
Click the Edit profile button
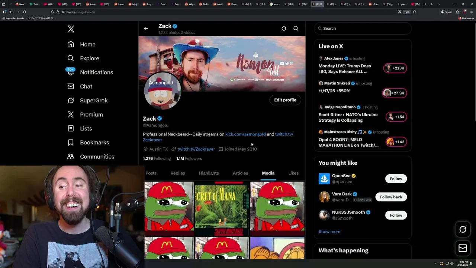(x=285, y=100)
